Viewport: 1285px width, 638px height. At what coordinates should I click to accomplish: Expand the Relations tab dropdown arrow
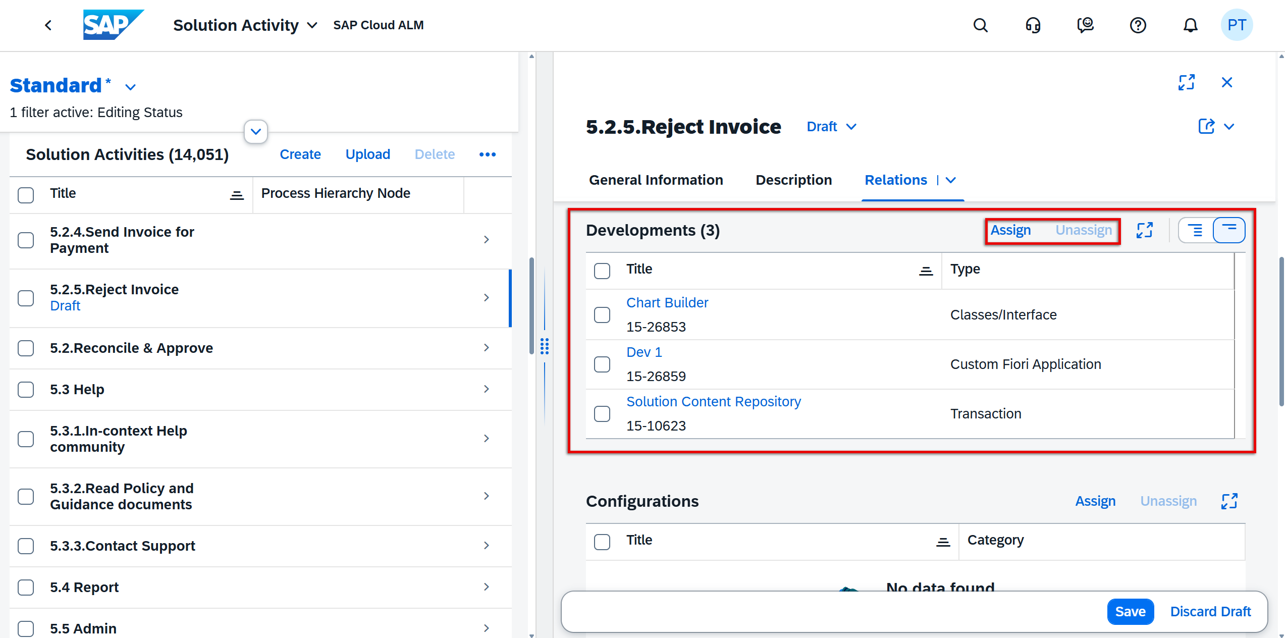951,180
